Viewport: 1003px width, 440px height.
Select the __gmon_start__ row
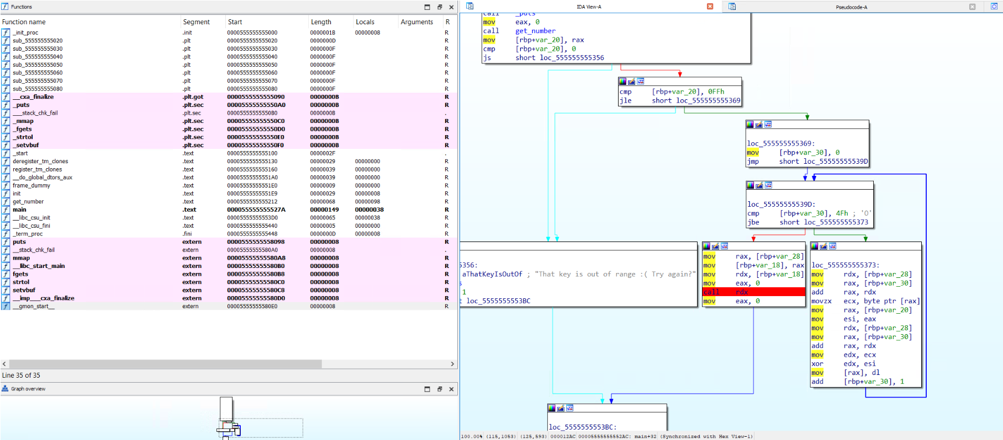[229, 306]
